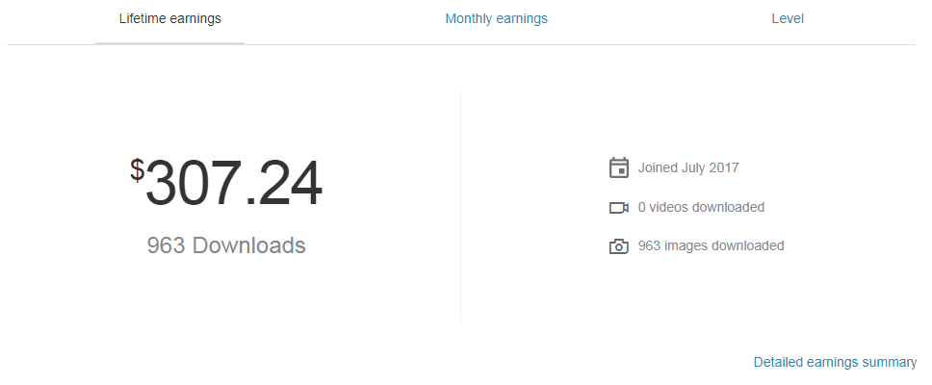The image size is (932, 385).
Task: Click the calendar icon beside Joined July 2017
Action: (x=619, y=167)
